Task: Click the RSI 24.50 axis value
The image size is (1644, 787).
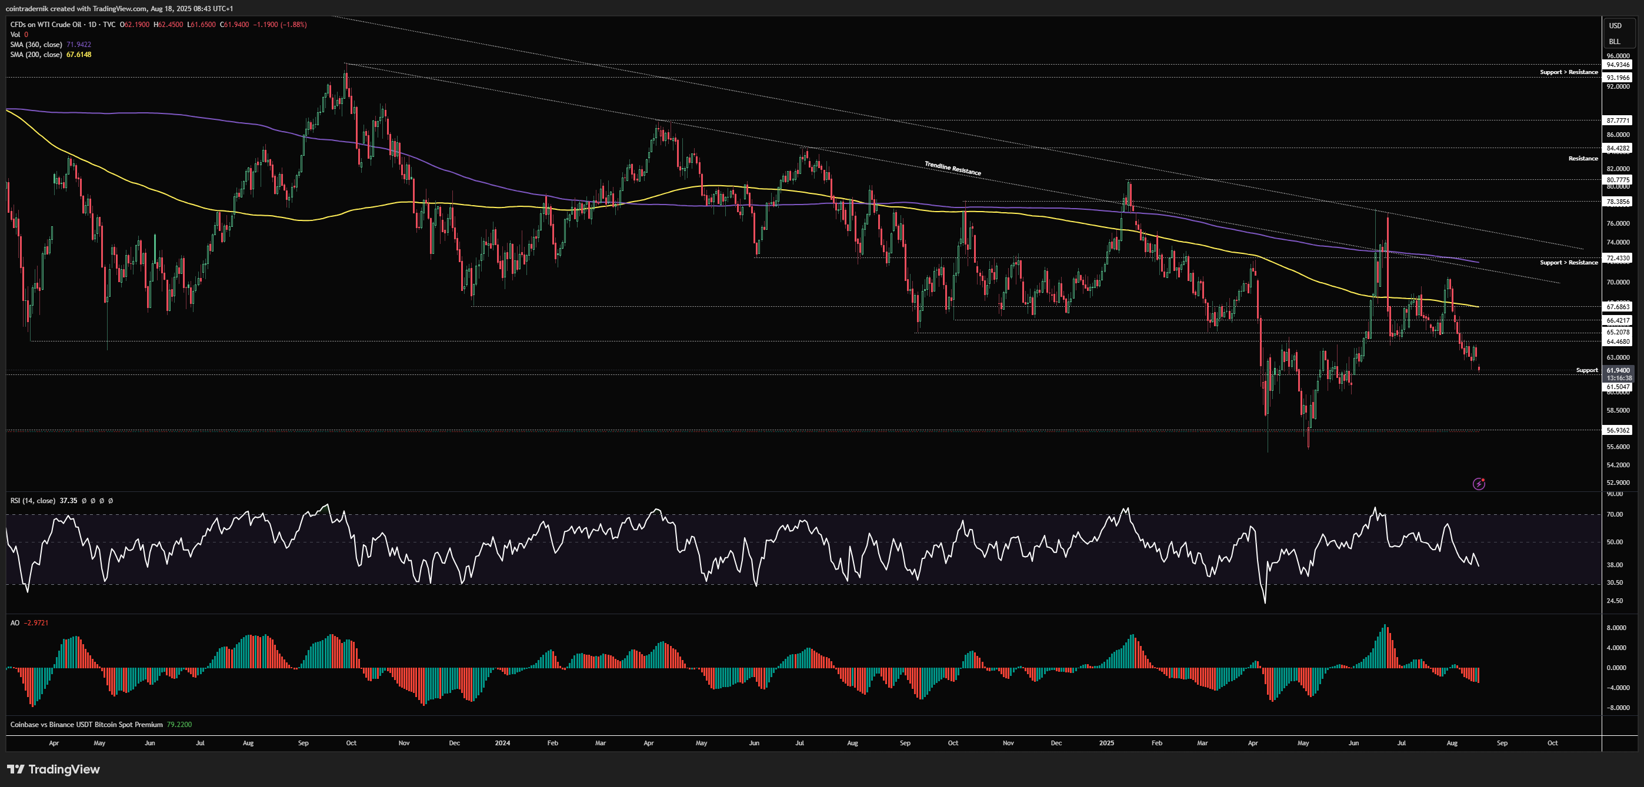Action: (x=1615, y=601)
